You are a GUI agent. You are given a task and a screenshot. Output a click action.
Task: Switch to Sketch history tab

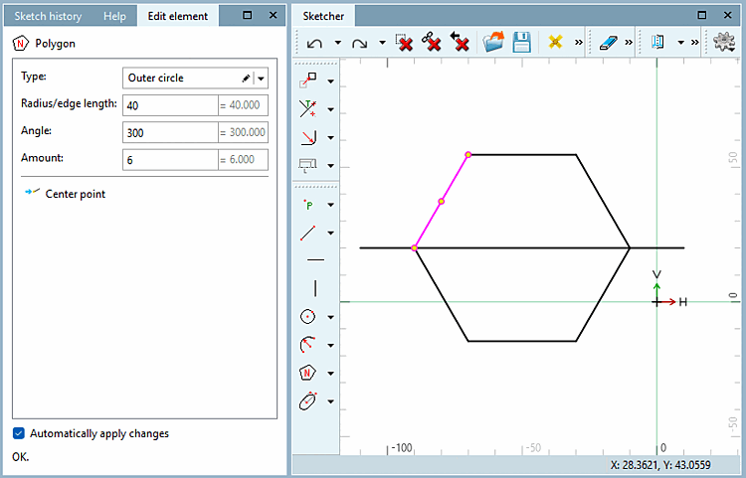[x=48, y=16]
